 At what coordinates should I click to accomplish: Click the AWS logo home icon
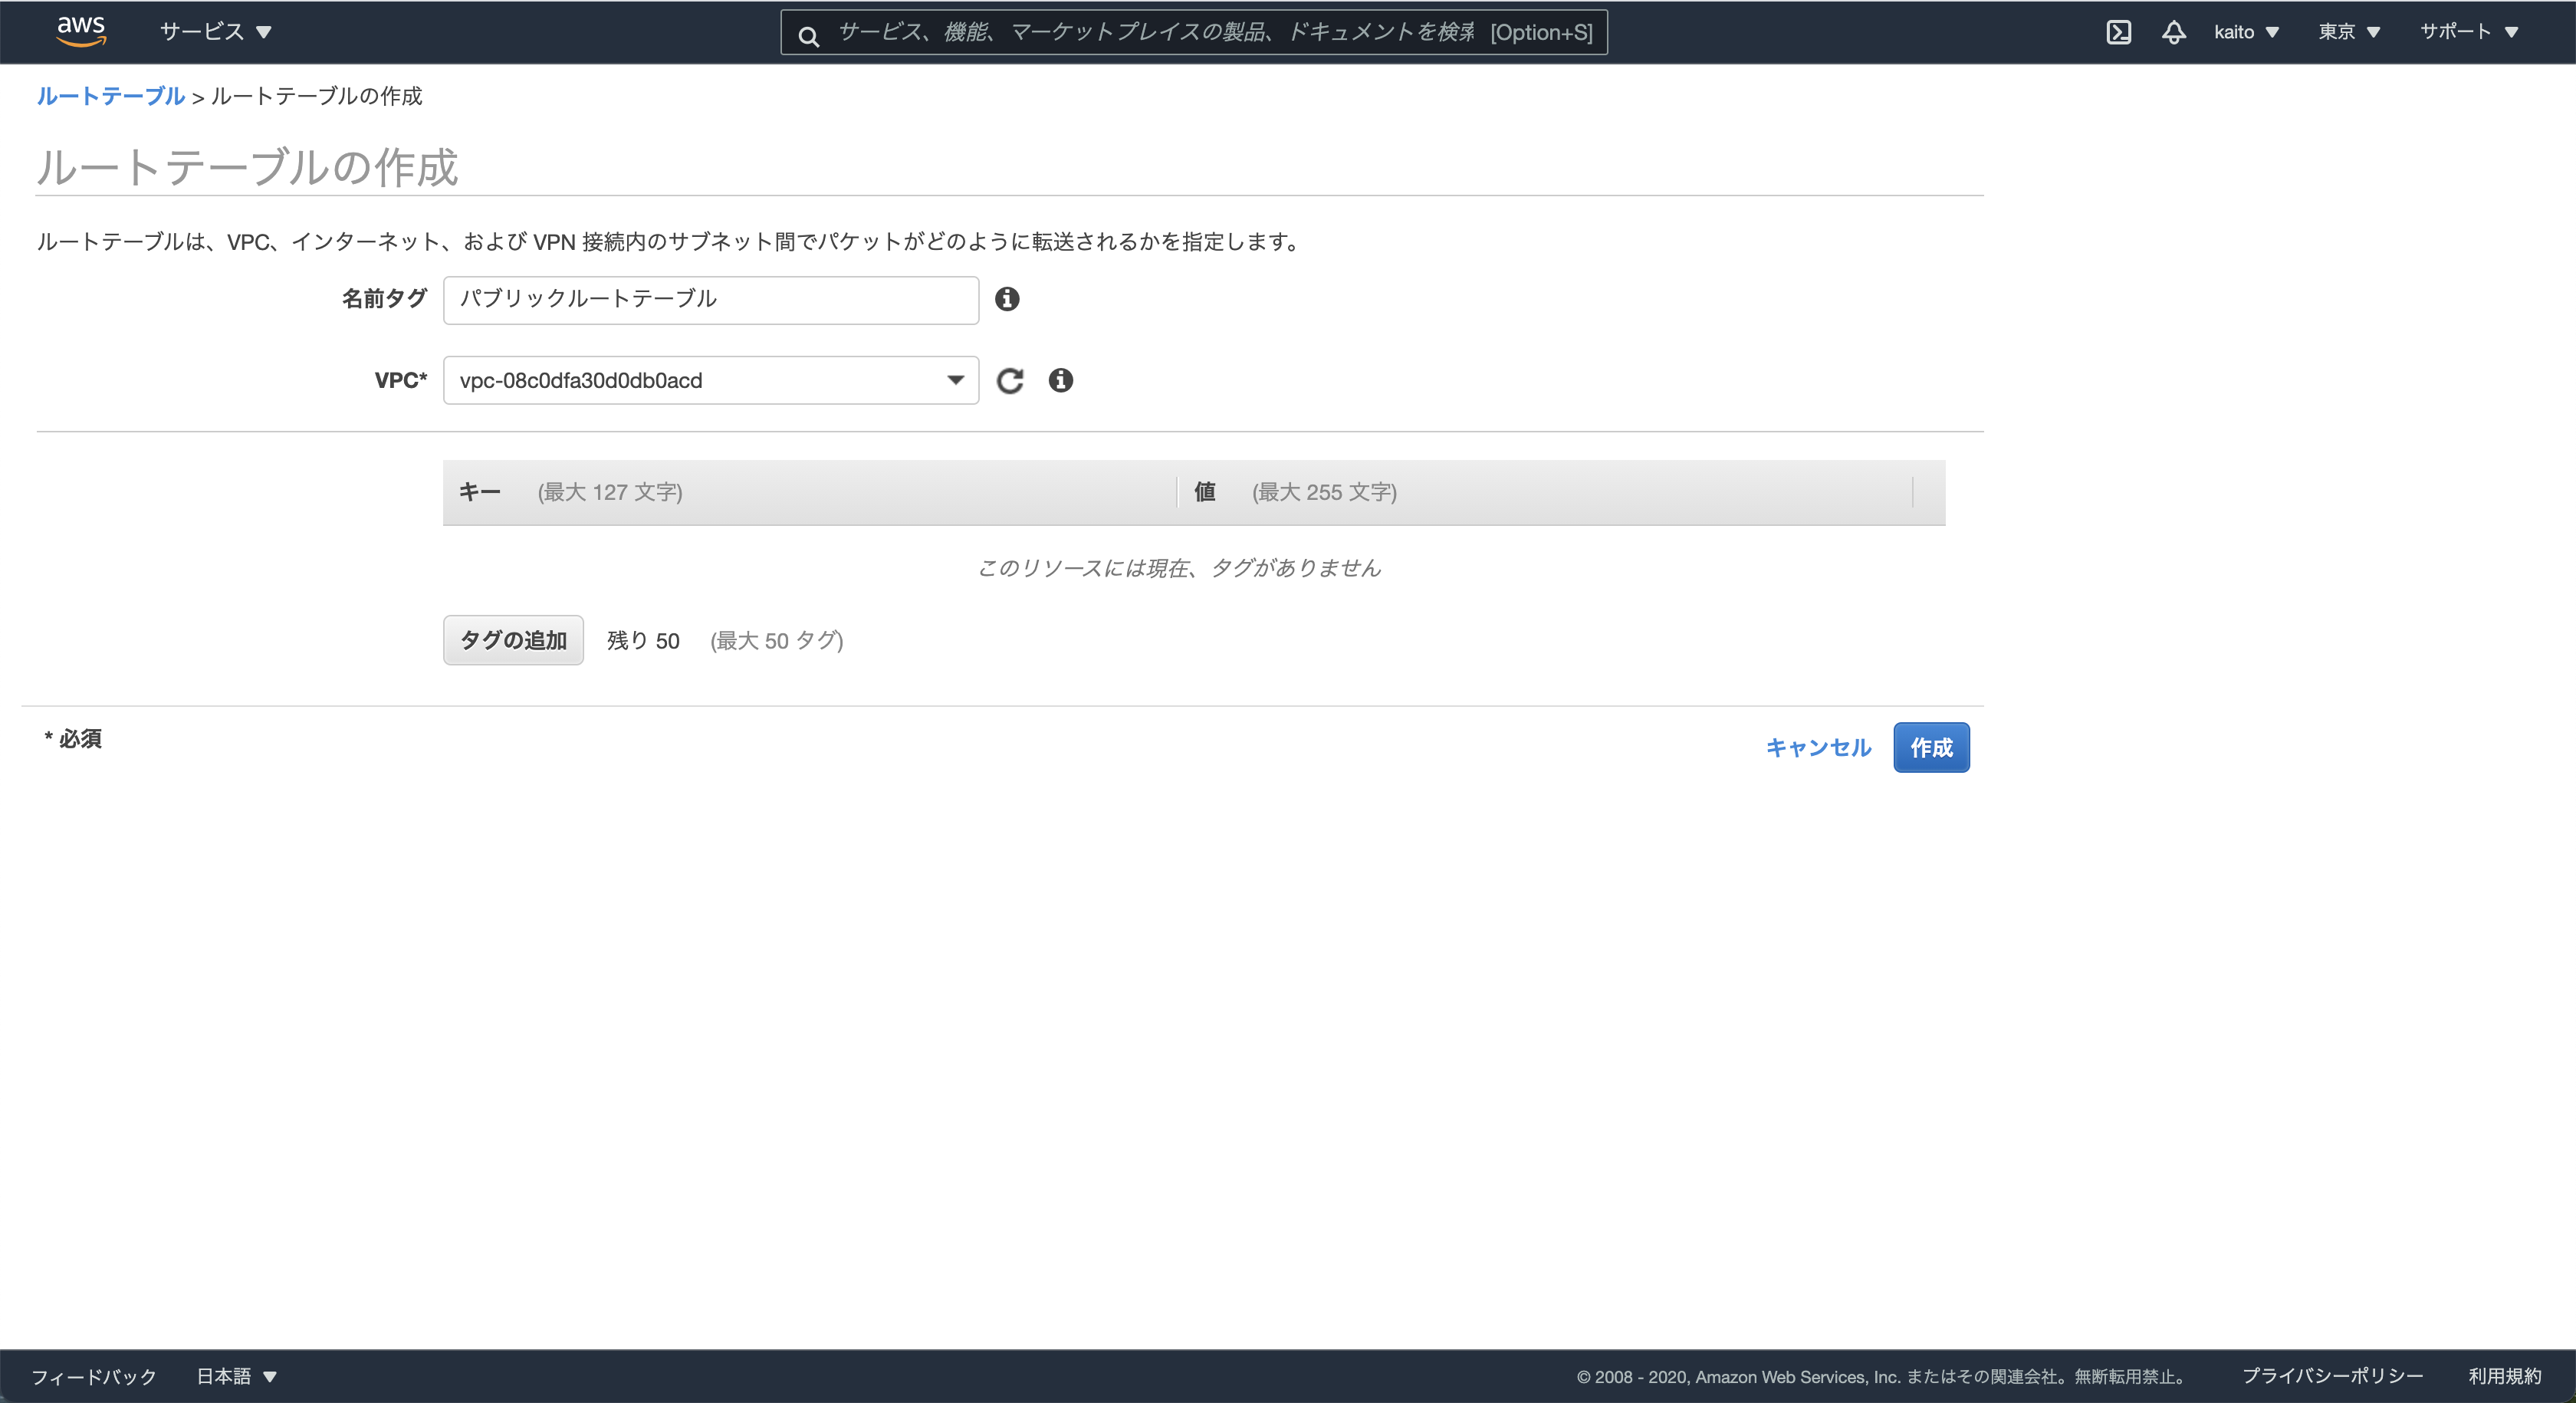click(81, 31)
